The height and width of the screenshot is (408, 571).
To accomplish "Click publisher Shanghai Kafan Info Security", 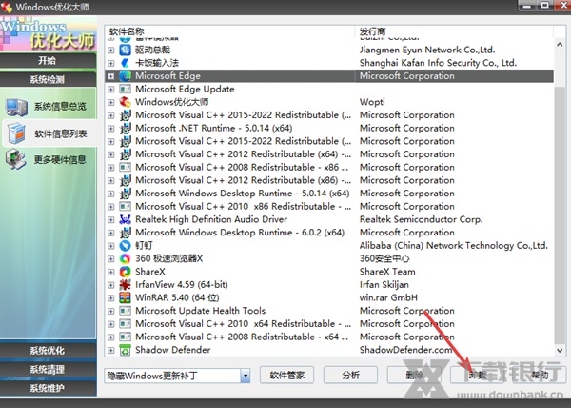I will pos(438,63).
